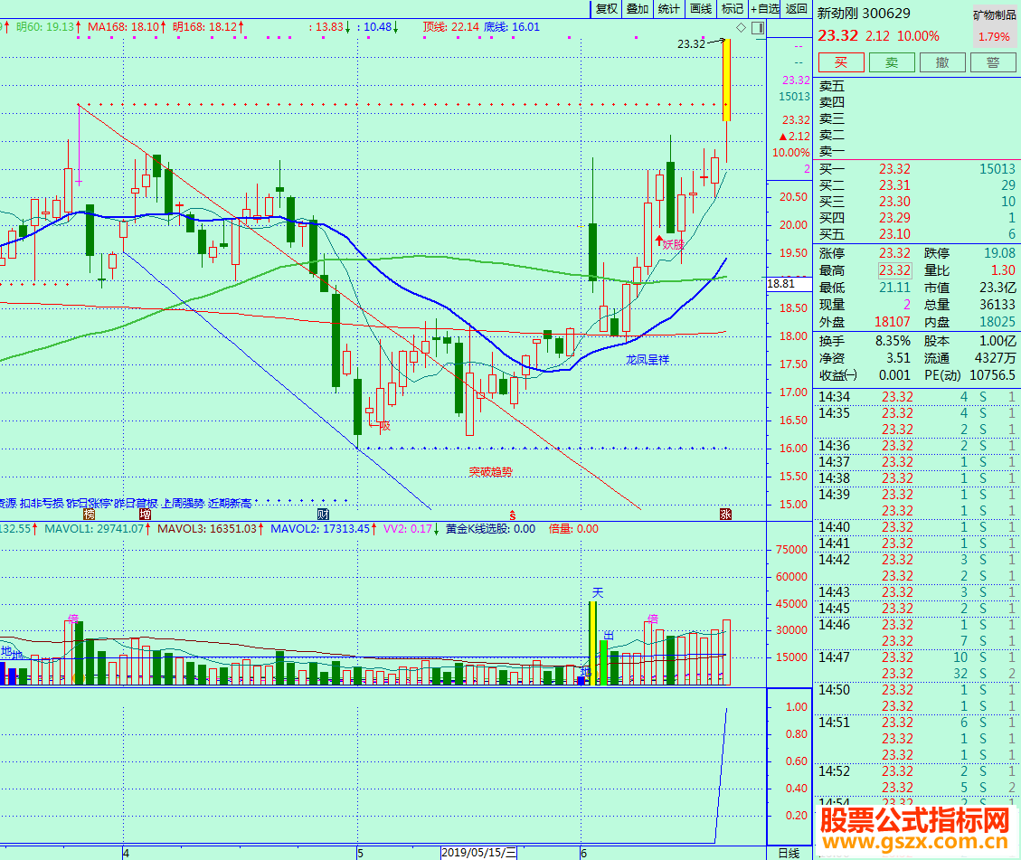
Task: Toggle the side panel layout icon
Action: tap(757, 27)
